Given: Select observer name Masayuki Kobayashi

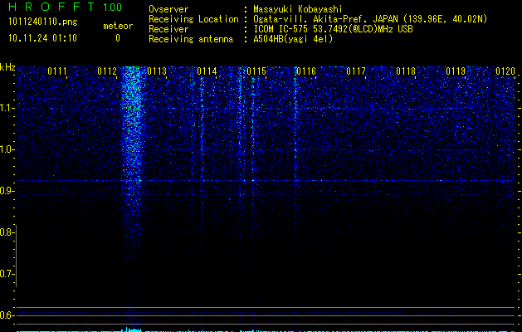Looking at the screenshot, I should [x=297, y=10].
